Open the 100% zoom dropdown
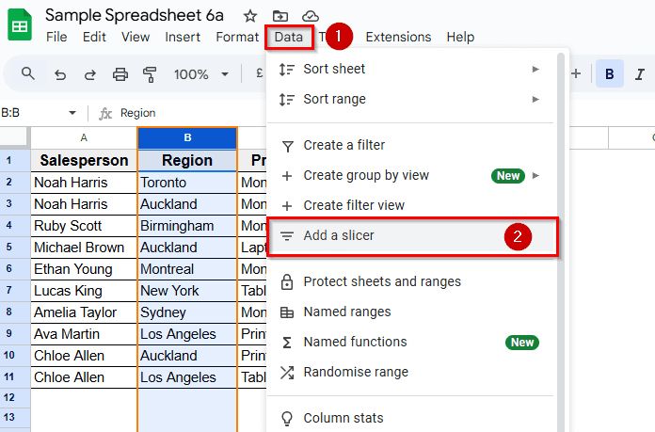This screenshot has width=655, height=432. click(200, 74)
